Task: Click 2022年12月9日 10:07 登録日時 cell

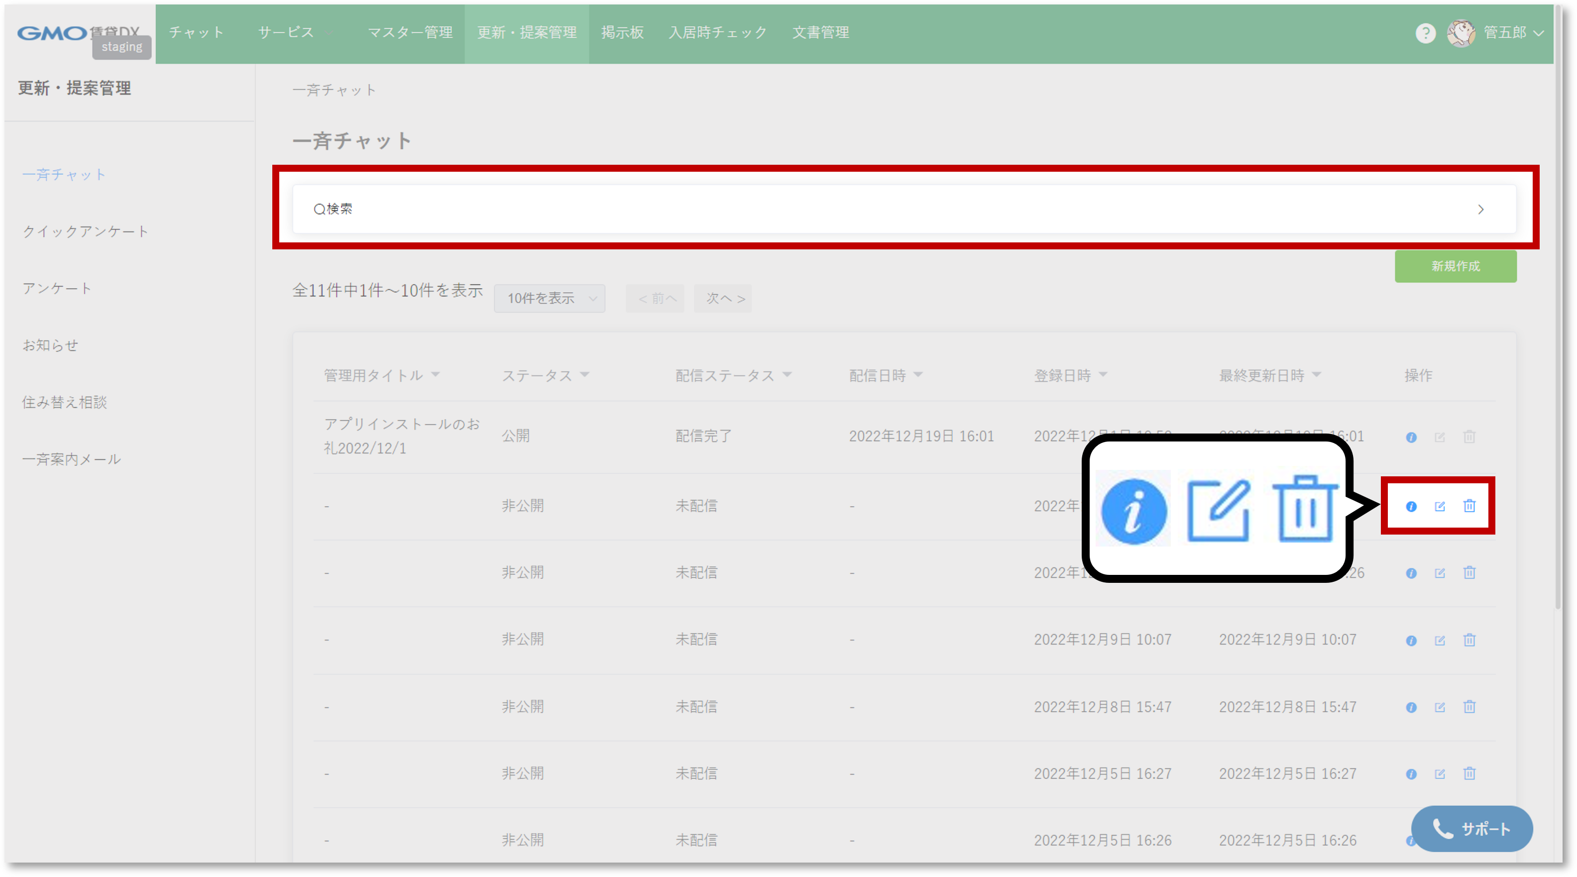Action: 1102,640
